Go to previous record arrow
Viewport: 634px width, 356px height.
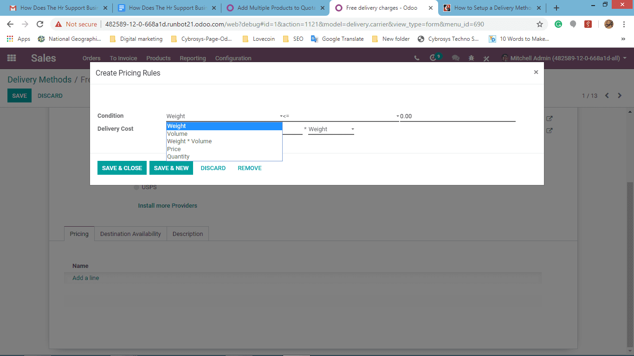(607, 95)
